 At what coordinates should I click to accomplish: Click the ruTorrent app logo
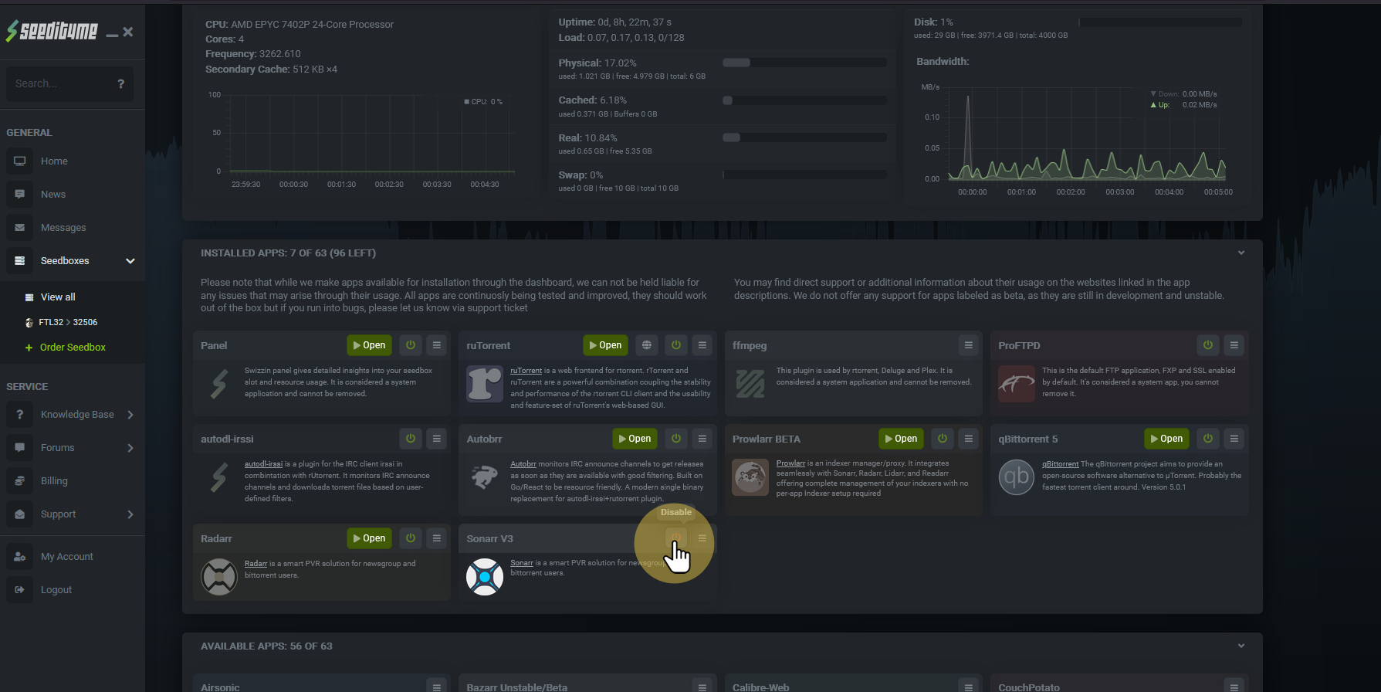coord(485,384)
